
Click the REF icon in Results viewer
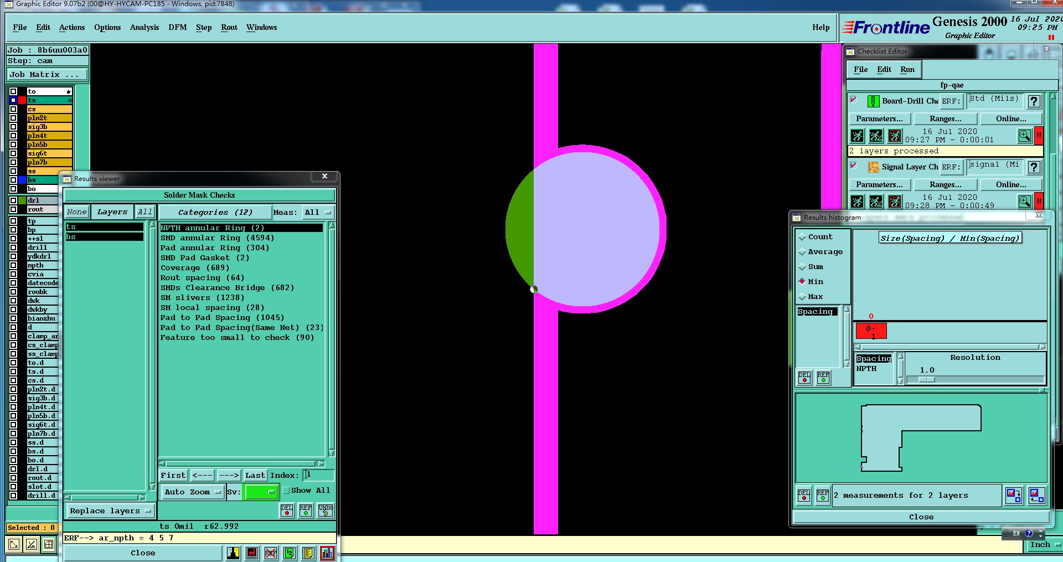point(306,511)
